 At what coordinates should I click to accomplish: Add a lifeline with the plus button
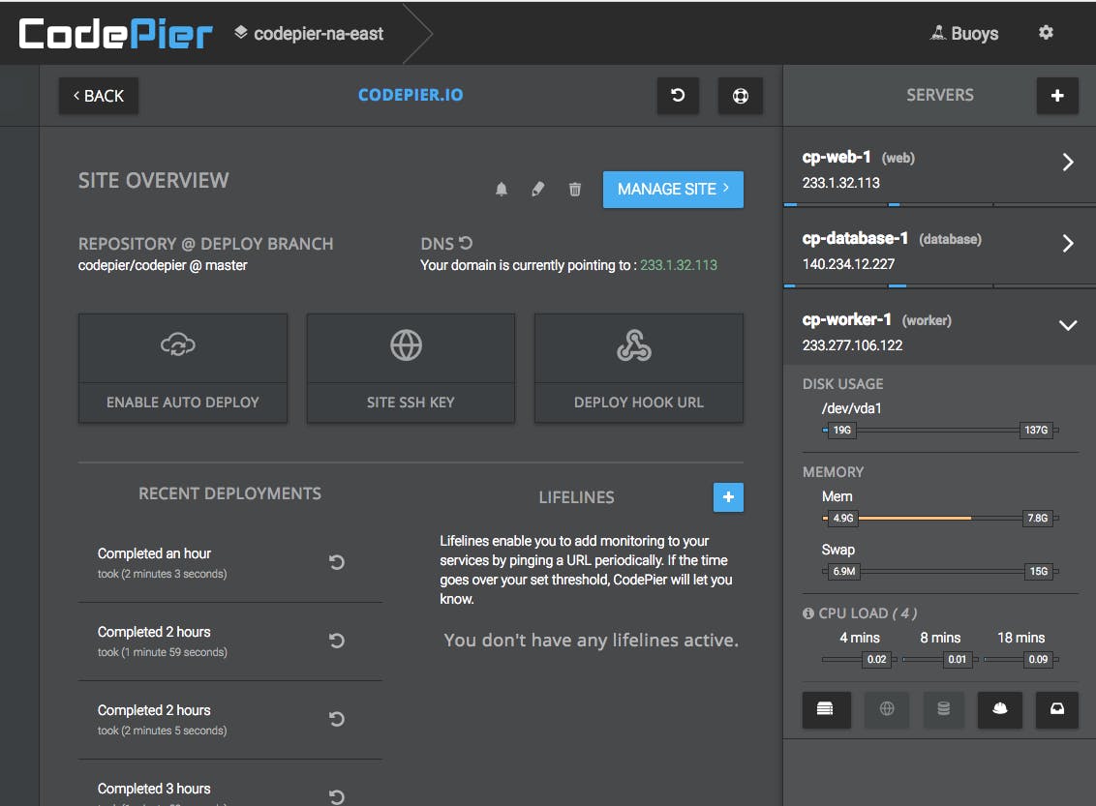click(x=728, y=497)
